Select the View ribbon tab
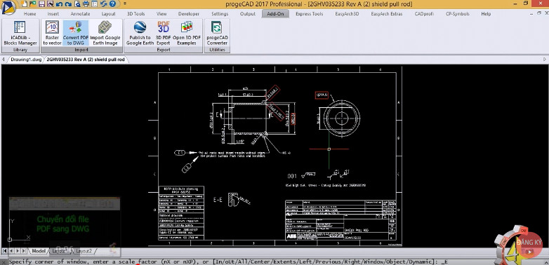 (161, 14)
